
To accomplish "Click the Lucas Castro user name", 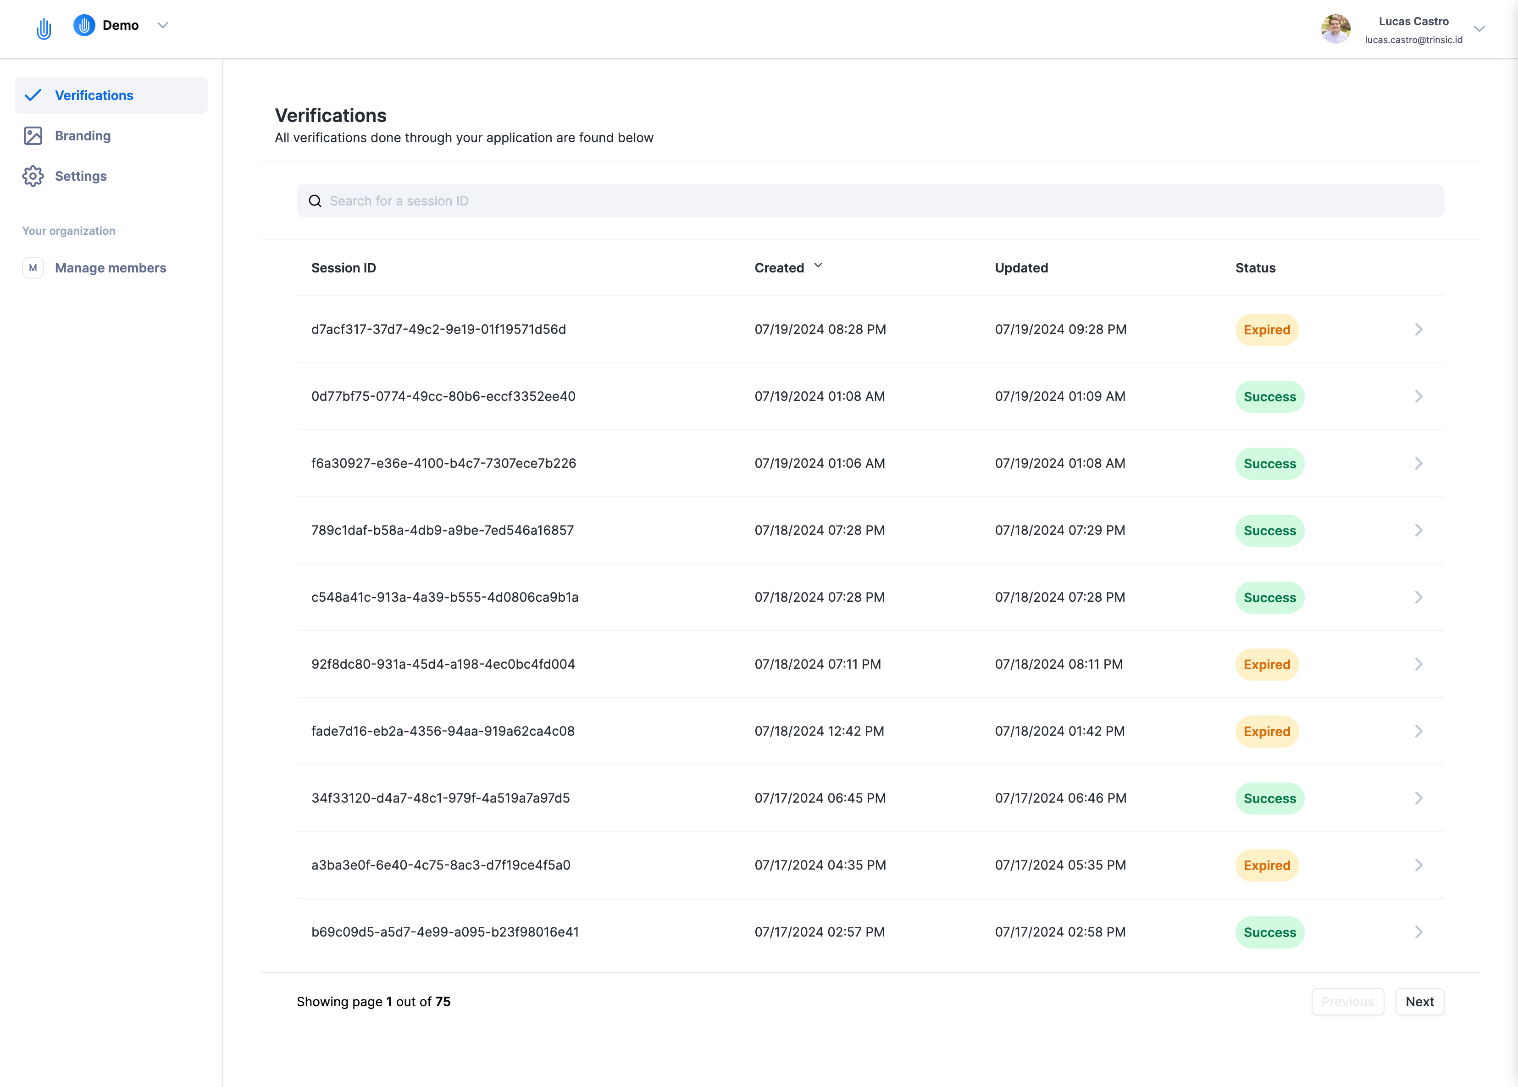I will click(1413, 22).
